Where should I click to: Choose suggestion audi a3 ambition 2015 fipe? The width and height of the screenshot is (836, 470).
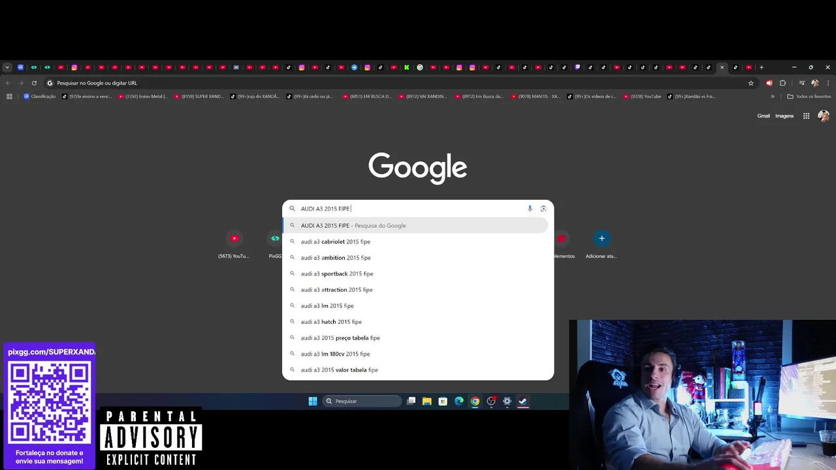point(415,258)
